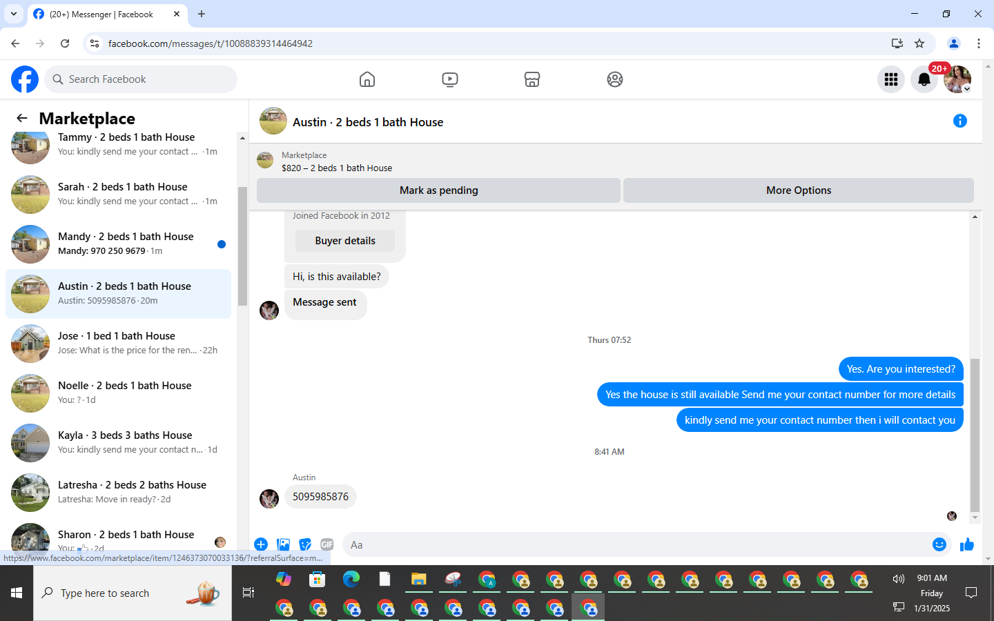Reload the page in Chrome

click(x=65, y=43)
